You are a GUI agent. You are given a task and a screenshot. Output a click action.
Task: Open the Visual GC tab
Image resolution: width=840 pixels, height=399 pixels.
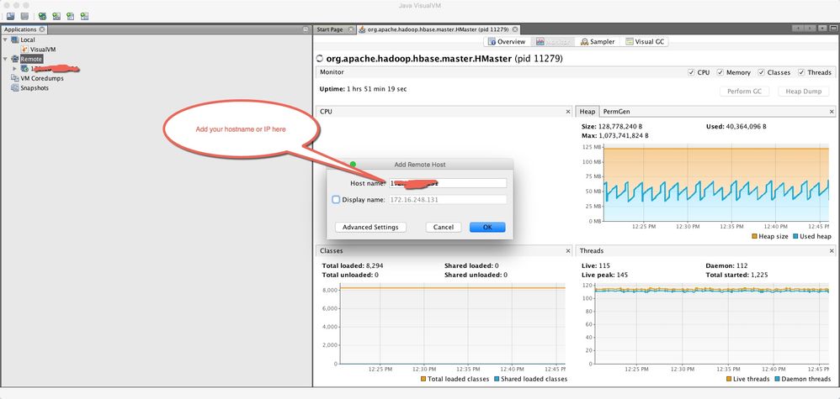point(645,42)
